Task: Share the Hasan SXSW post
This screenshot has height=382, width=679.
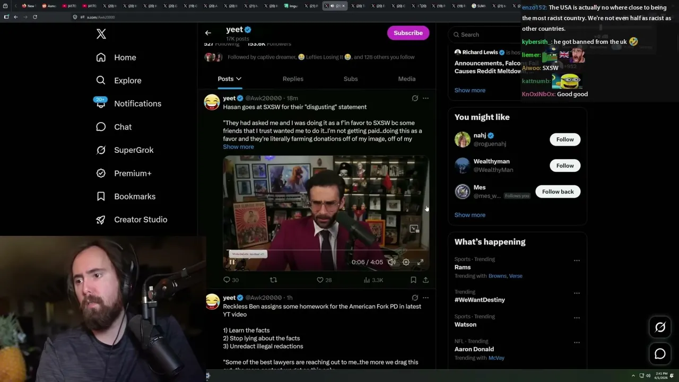Action: point(425,280)
